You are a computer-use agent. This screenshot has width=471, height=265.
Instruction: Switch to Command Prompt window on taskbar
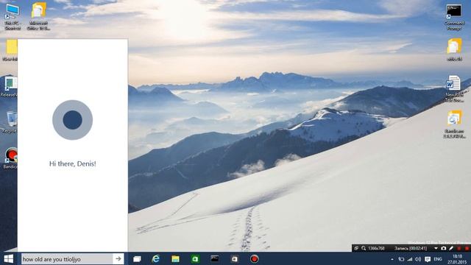[x=214, y=258]
